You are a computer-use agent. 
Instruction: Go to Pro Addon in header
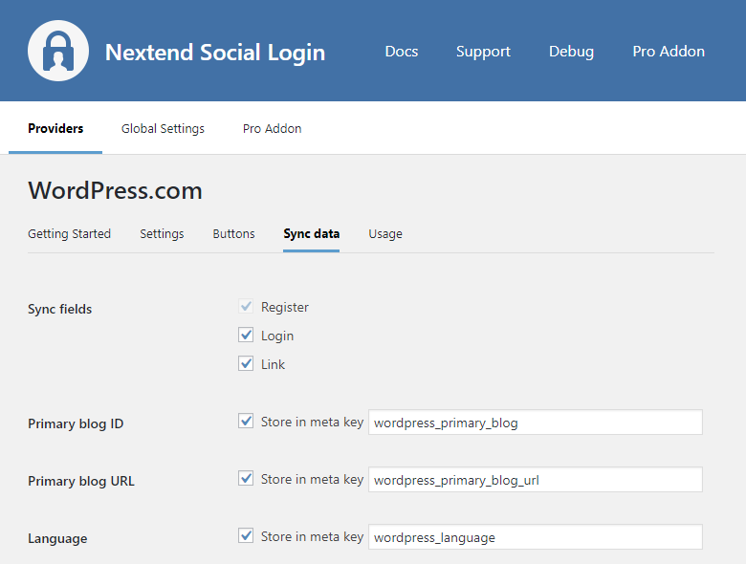point(669,52)
